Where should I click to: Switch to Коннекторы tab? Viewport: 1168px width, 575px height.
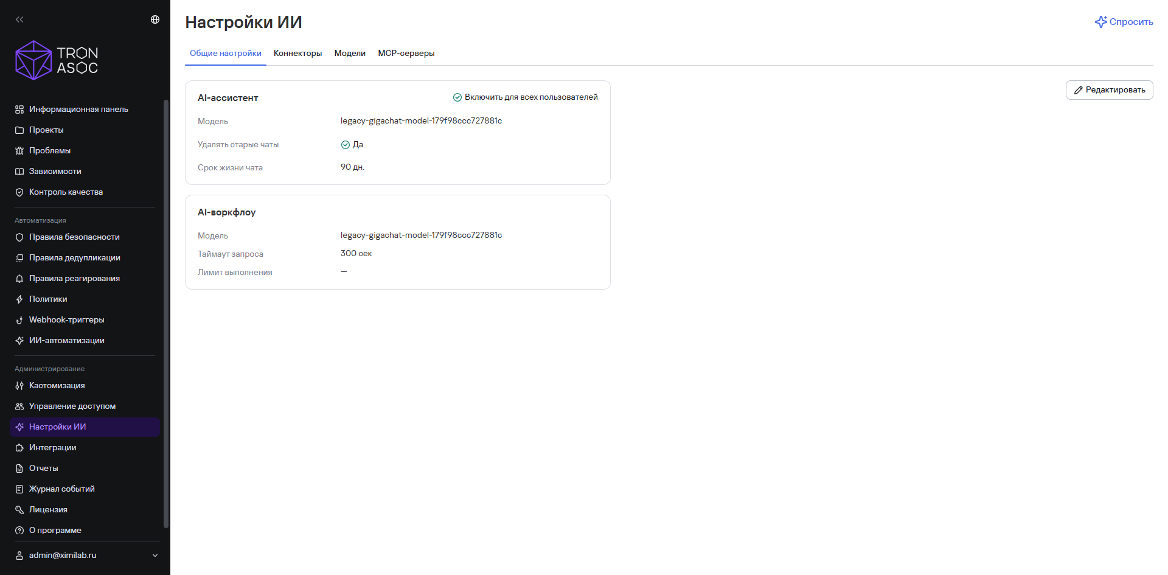click(297, 54)
